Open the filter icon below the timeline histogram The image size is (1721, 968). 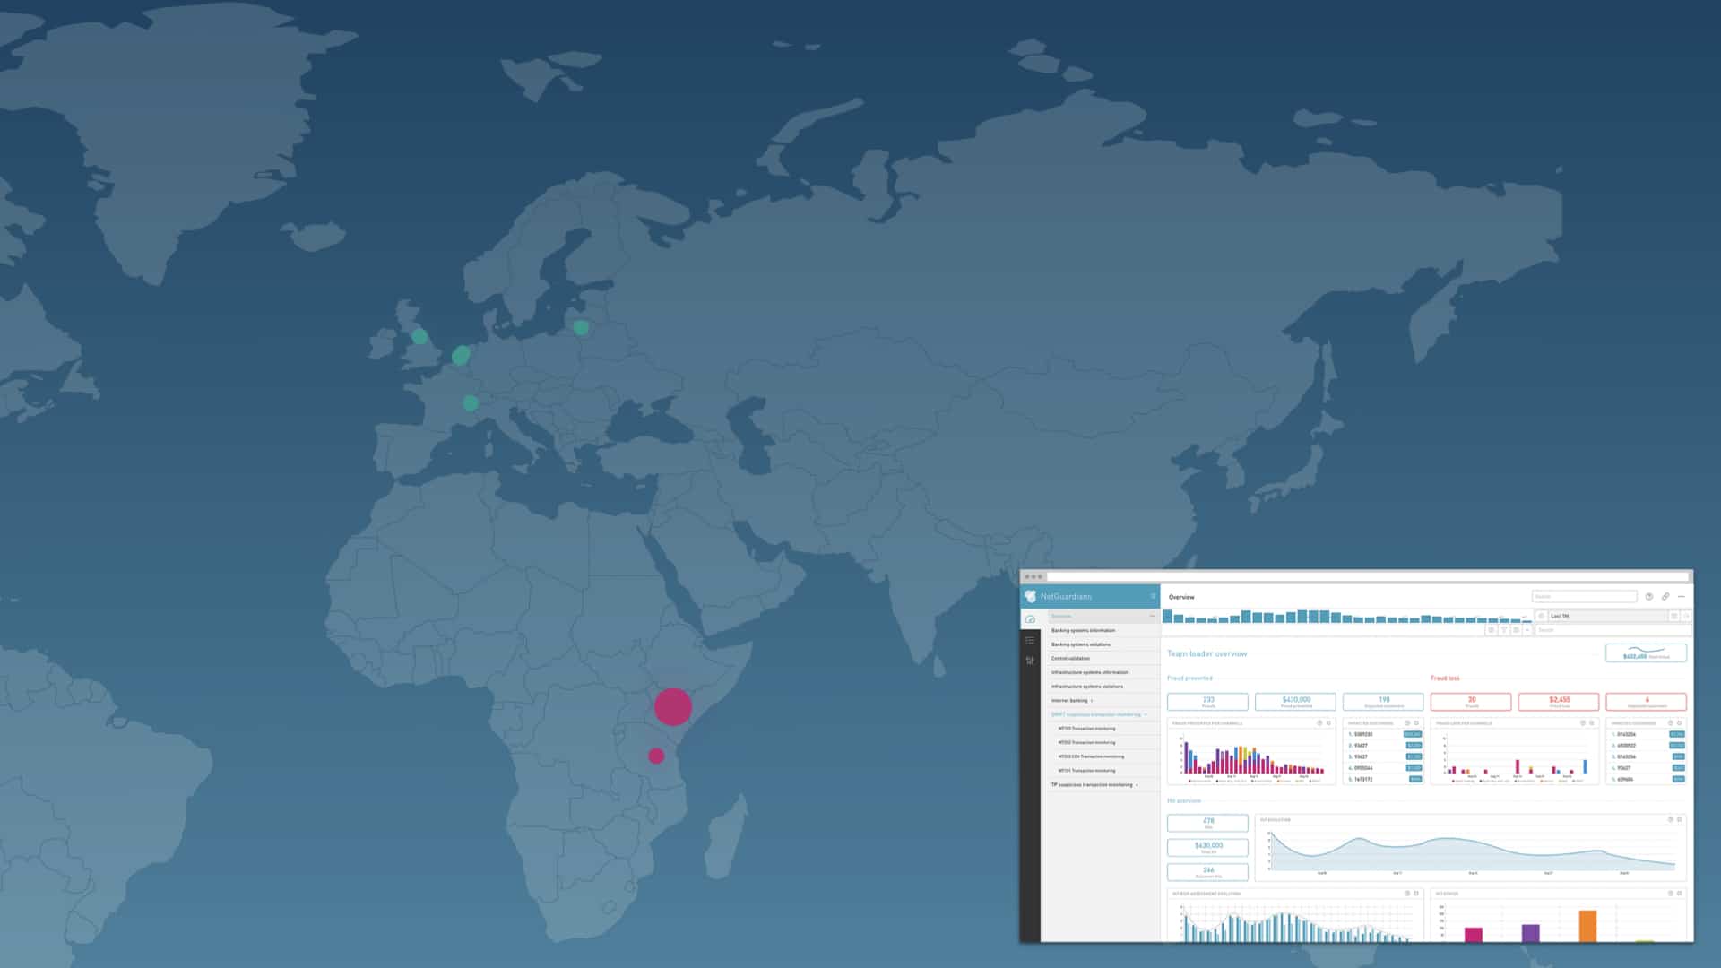pos(1504,630)
